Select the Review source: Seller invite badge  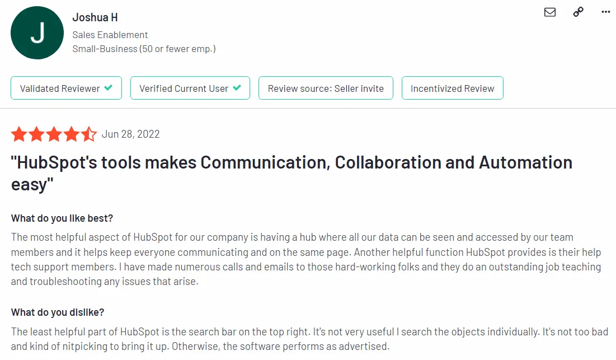click(x=326, y=88)
